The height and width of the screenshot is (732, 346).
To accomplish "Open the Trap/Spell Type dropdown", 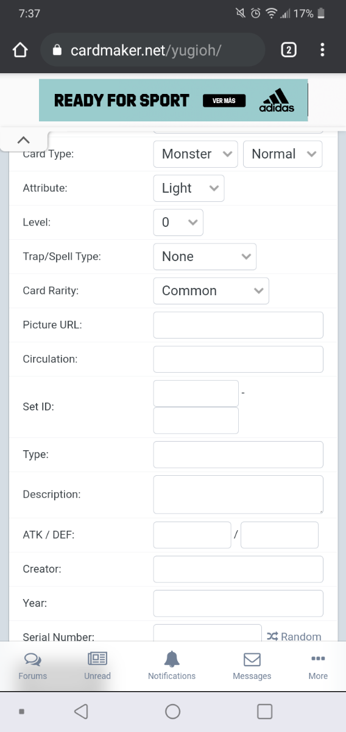I will tap(205, 256).
